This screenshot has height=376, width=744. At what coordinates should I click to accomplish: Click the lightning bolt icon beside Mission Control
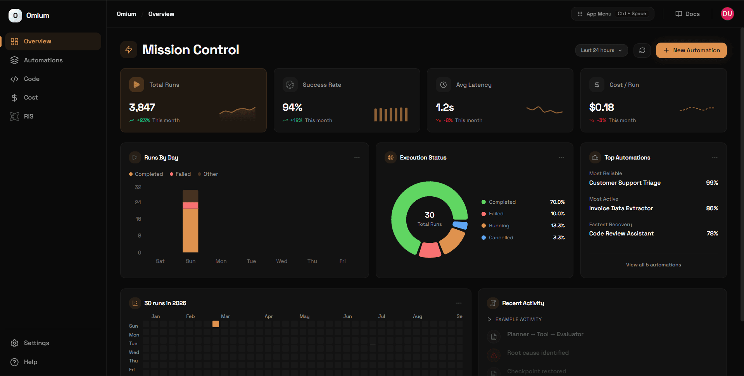coord(129,50)
